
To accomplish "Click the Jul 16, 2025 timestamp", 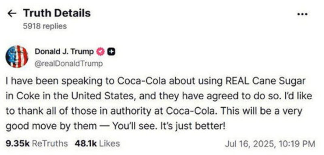I will [270, 144].
